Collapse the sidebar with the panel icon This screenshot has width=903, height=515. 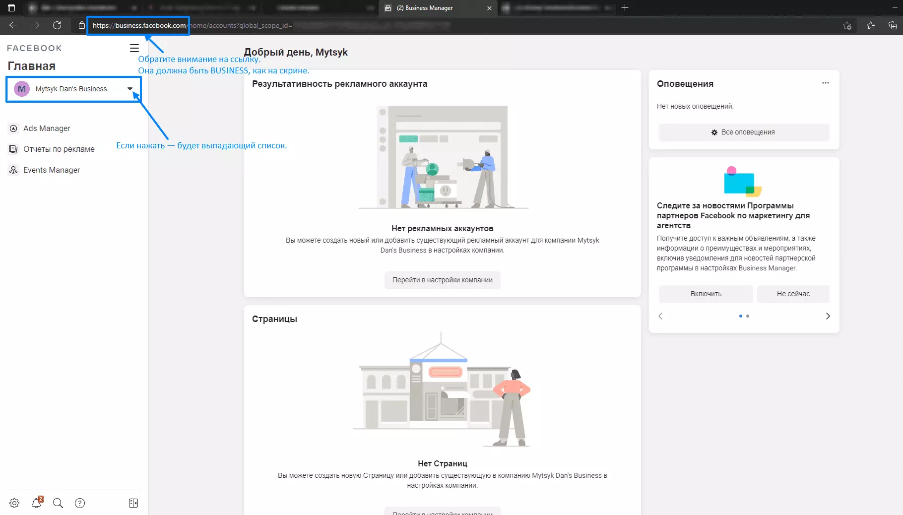(133, 503)
